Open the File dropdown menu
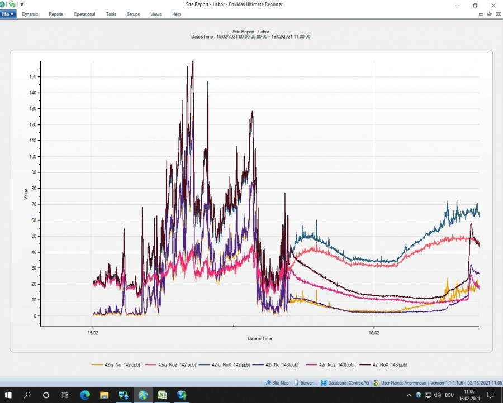This screenshot has width=503, height=403. 8,14
